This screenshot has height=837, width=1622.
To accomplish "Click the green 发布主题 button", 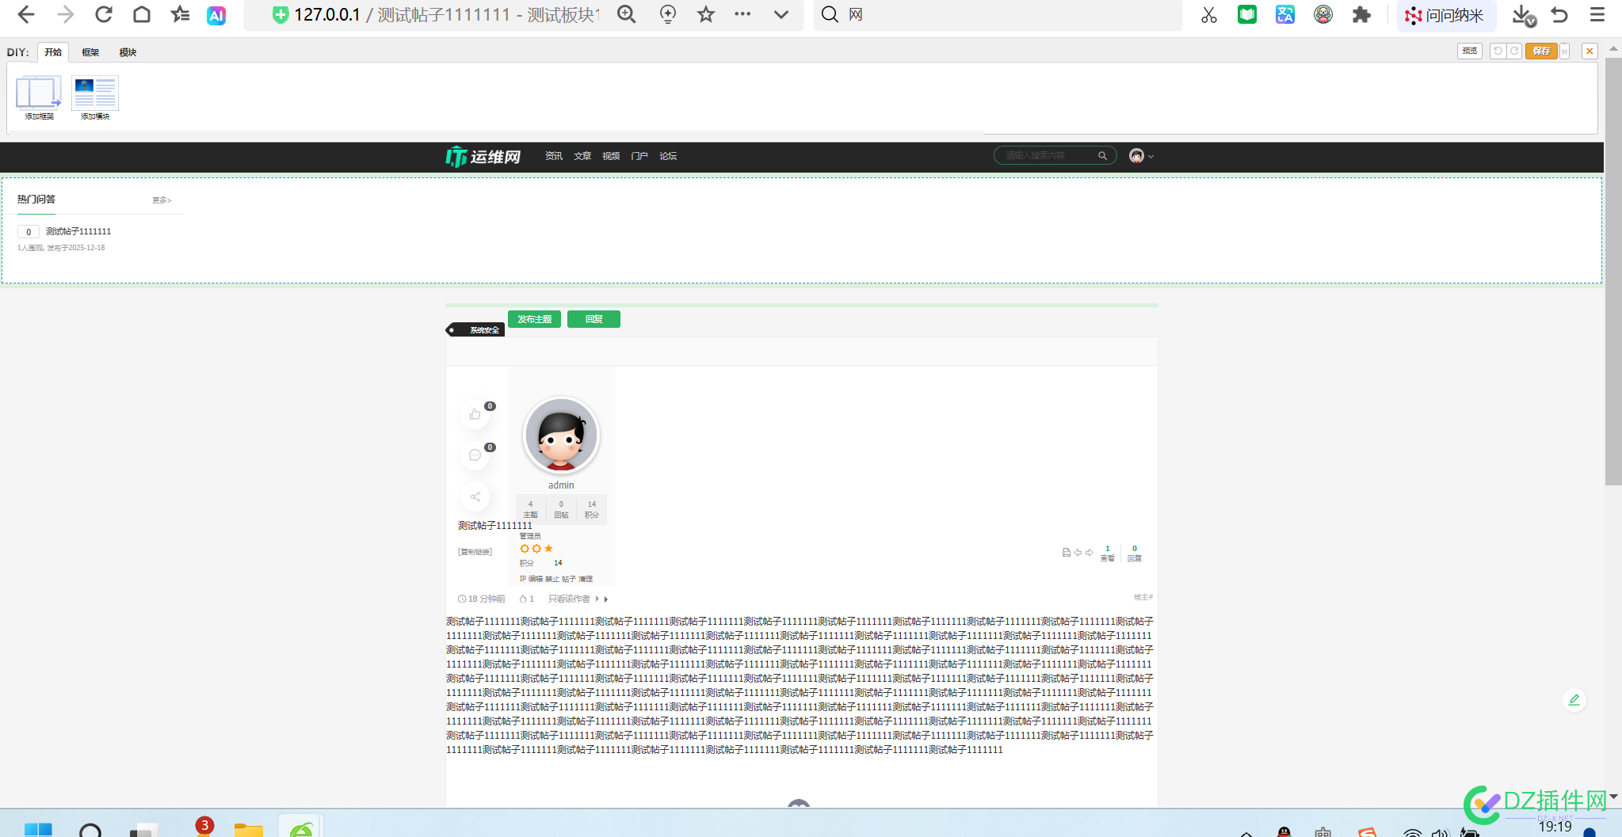I will point(535,319).
